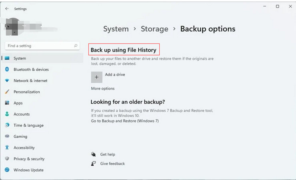The image size is (296, 180).
Task: Open Network & internet settings
Action: click(42, 81)
